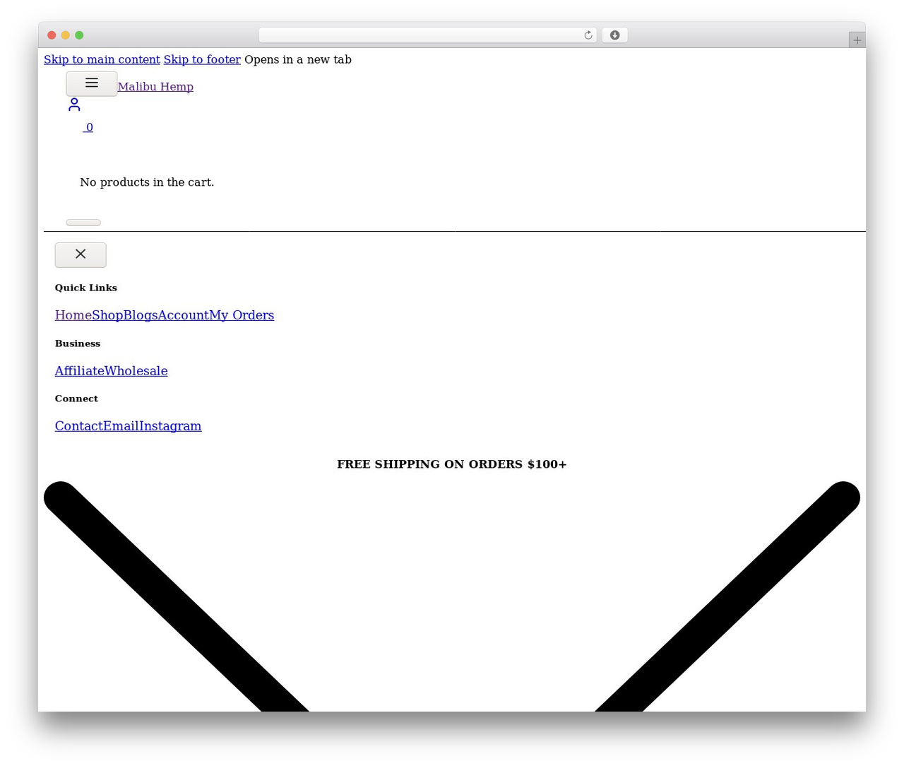Viewport: 904px width, 766px height.
Task: Click the 'Connect' heading
Action: click(76, 399)
